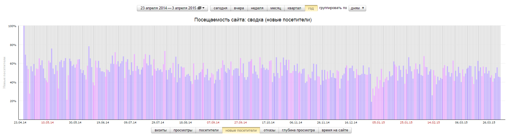
Task: Click the calendar icon in date range
Action: point(199,8)
